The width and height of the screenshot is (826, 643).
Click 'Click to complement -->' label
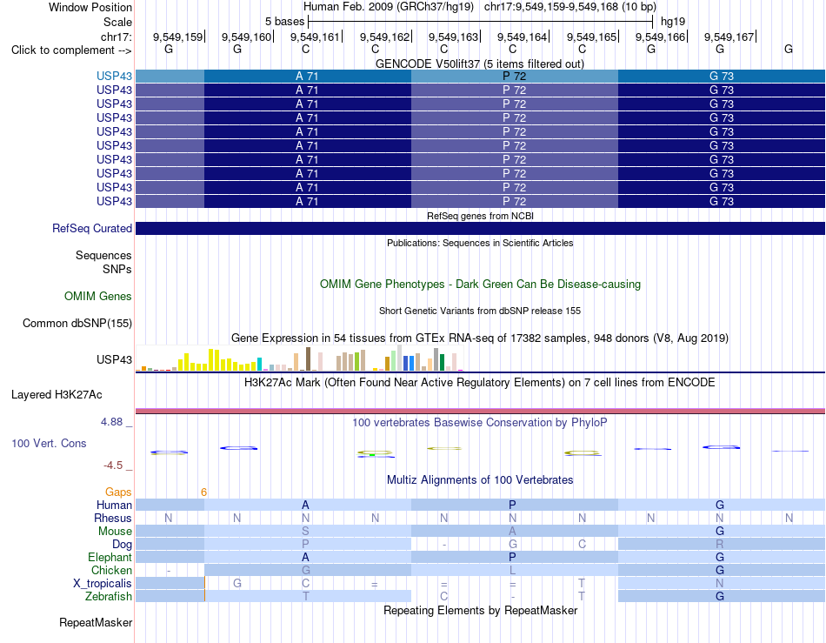pyautogui.click(x=71, y=50)
